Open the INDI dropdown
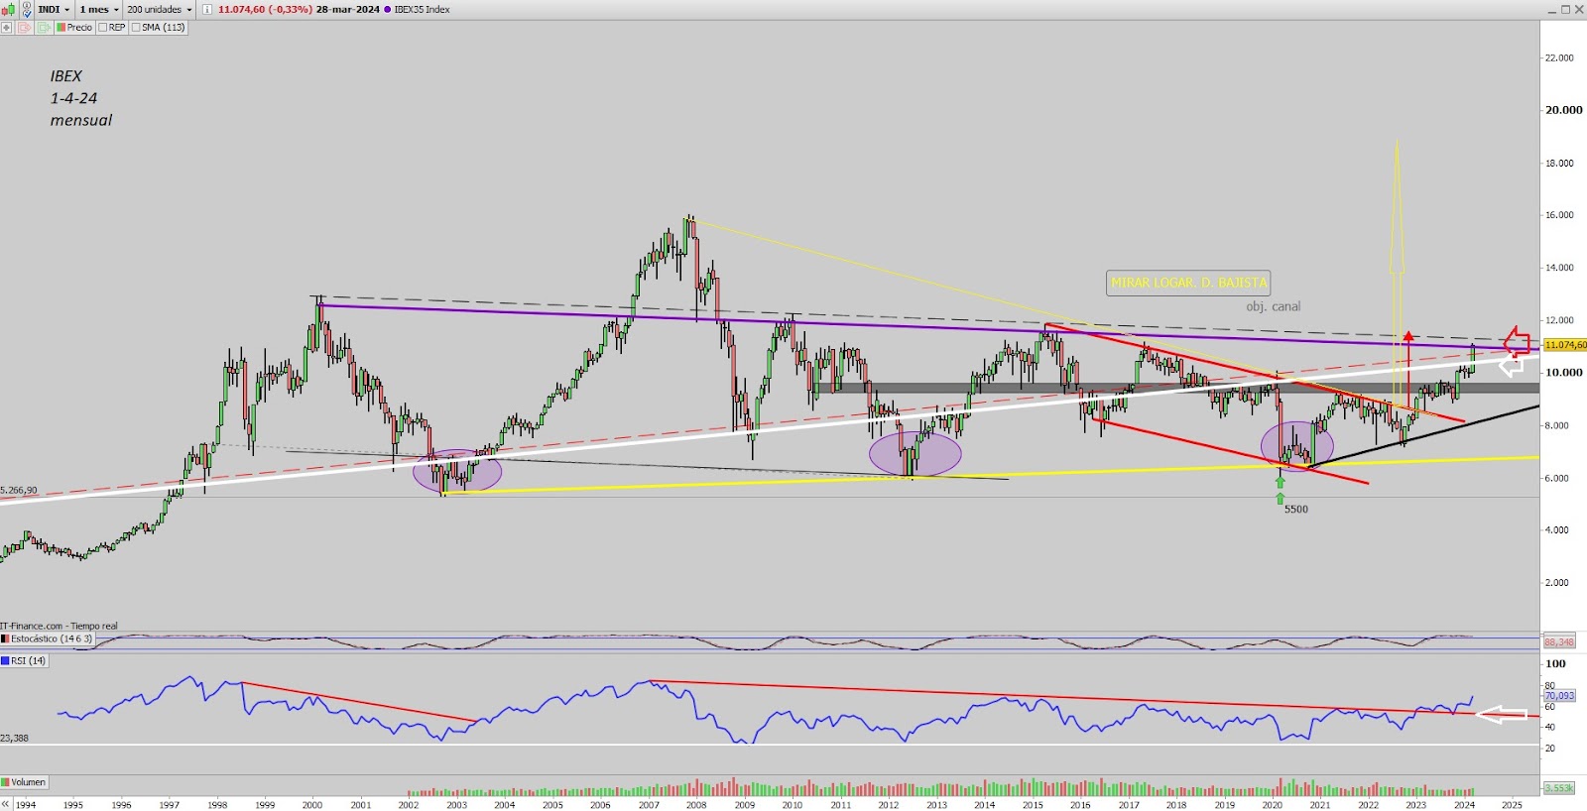 coord(54,9)
